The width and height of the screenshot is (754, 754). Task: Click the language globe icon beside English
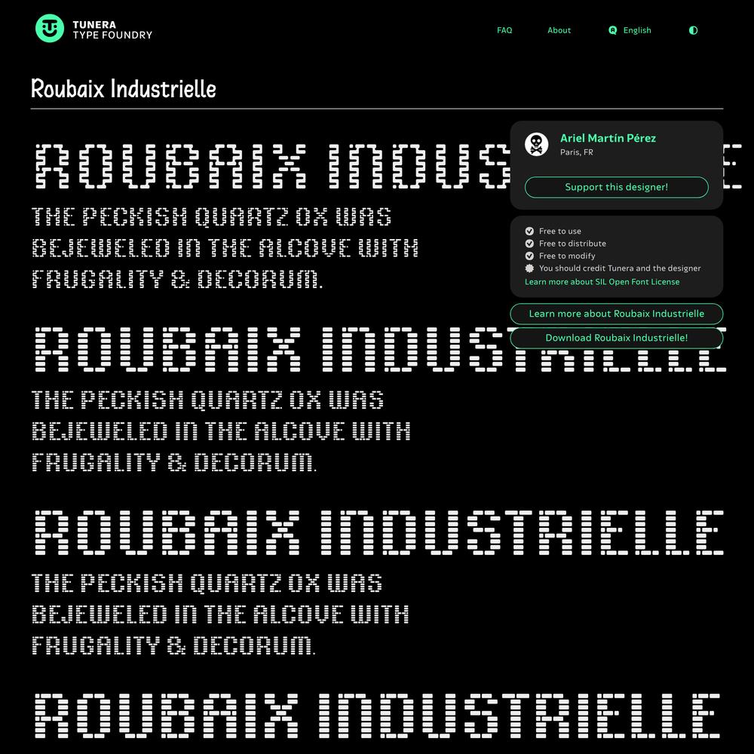tap(612, 30)
